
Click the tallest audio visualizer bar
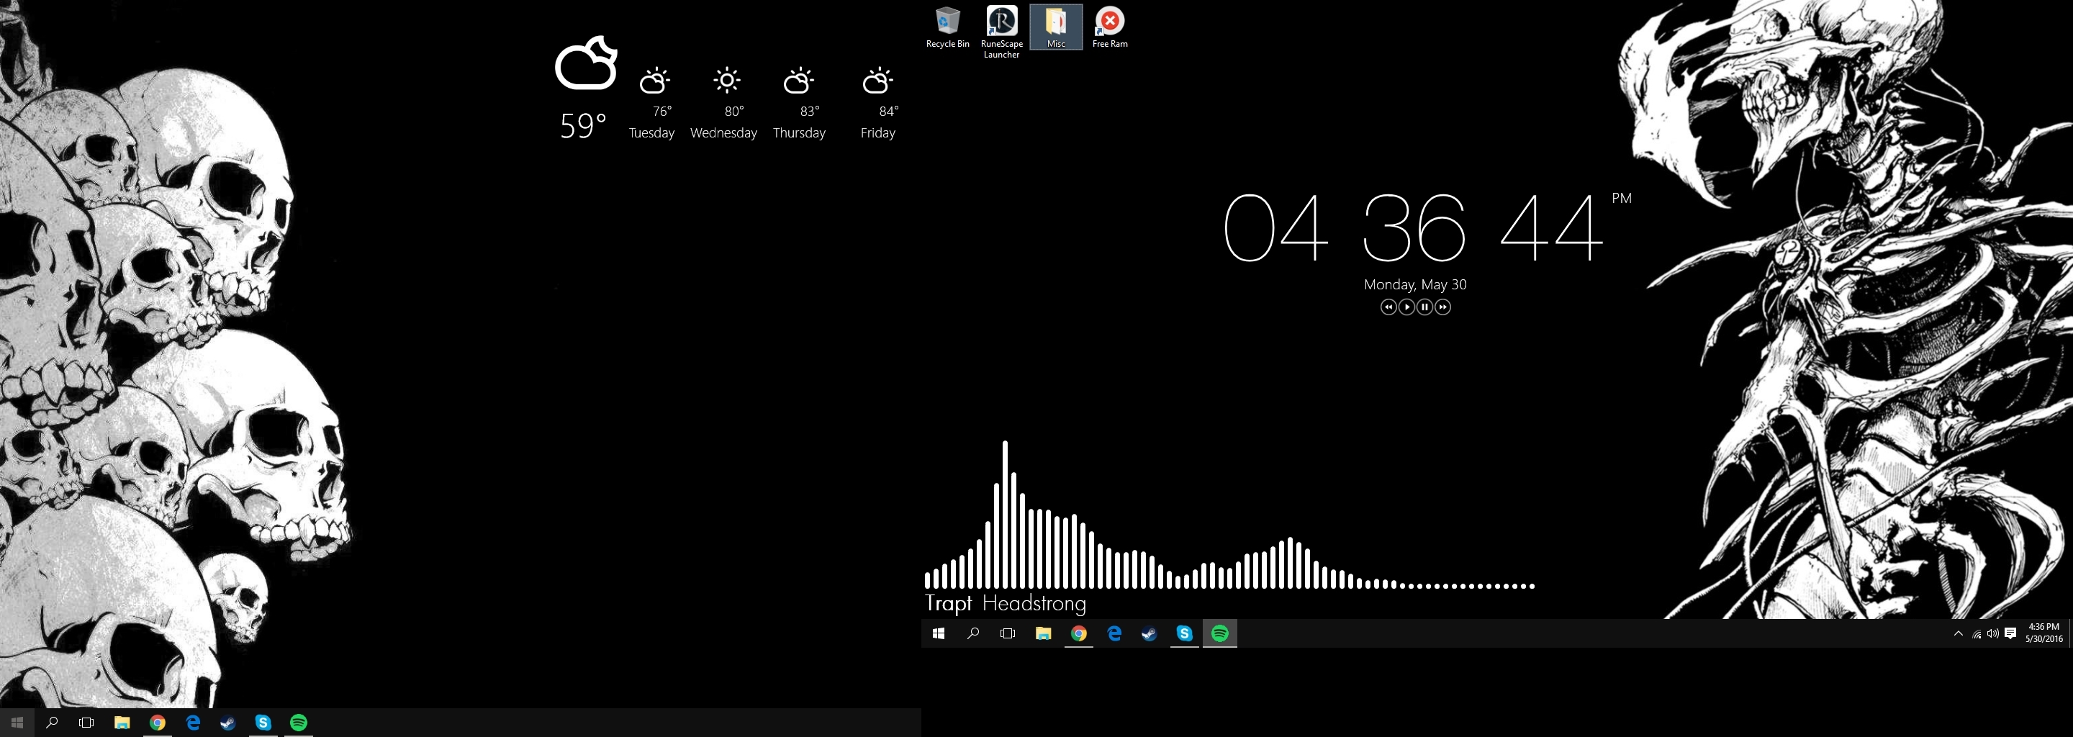[1005, 514]
